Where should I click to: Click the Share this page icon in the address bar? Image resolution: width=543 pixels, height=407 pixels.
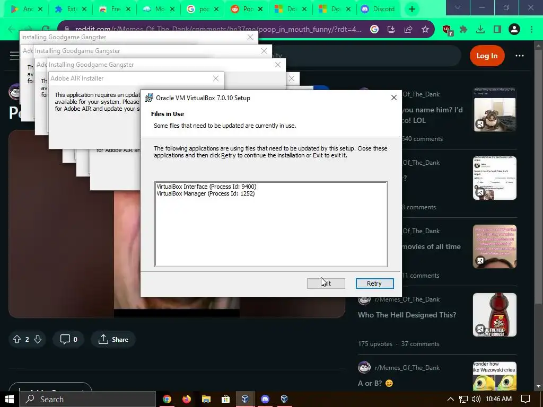pyautogui.click(x=408, y=30)
